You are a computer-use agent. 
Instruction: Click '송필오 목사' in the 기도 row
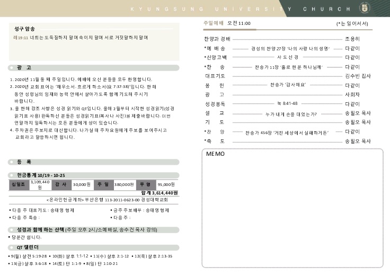358,122
